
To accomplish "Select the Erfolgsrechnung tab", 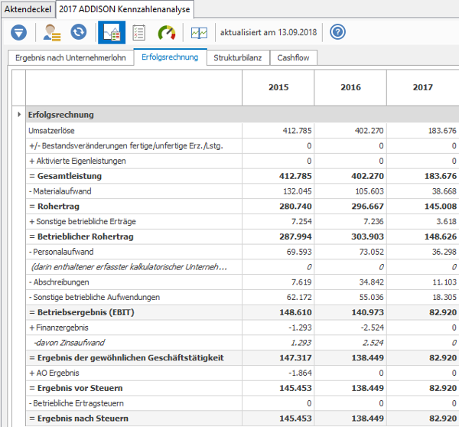I will 170,57.
